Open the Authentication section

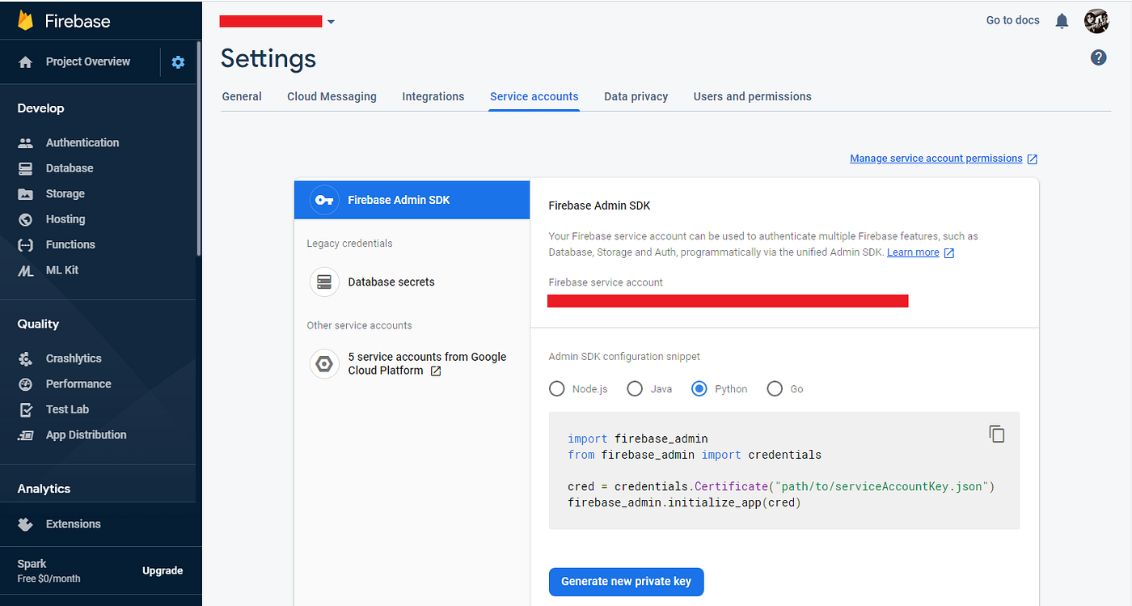pos(81,142)
